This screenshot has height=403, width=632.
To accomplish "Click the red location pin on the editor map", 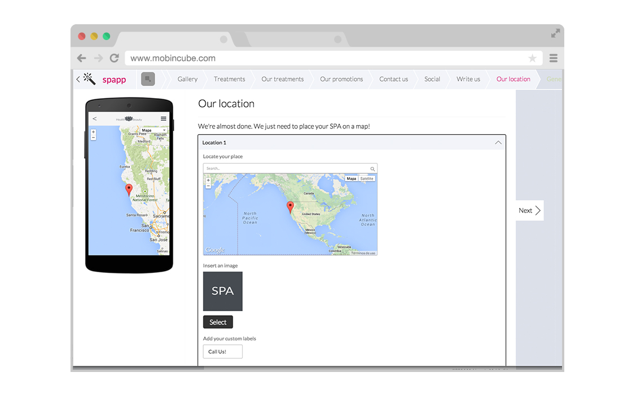I will click(290, 207).
